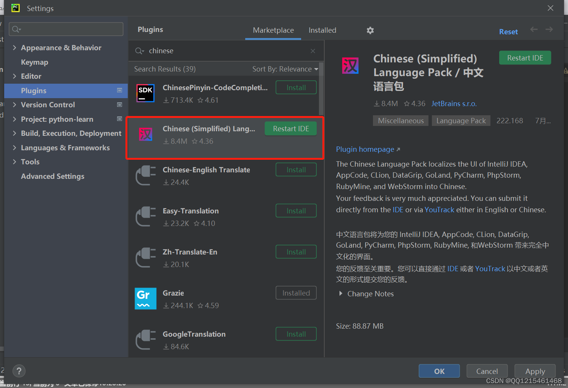Image resolution: width=568 pixels, height=388 pixels.
Task: Click the back navigation arrow
Action: [534, 29]
